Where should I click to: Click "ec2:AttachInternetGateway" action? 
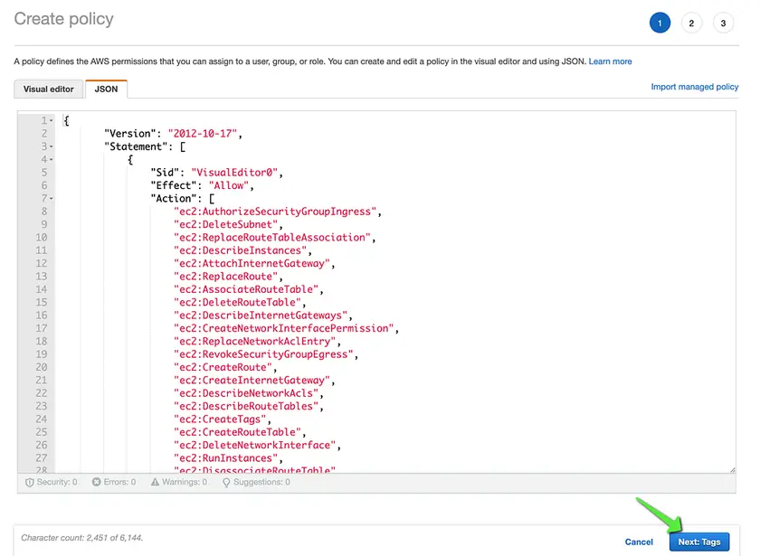(252, 264)
